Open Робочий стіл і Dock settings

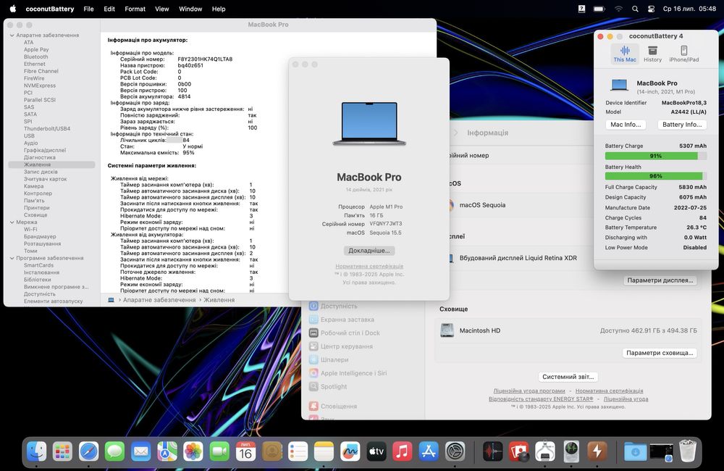click(x=350, y=333)
